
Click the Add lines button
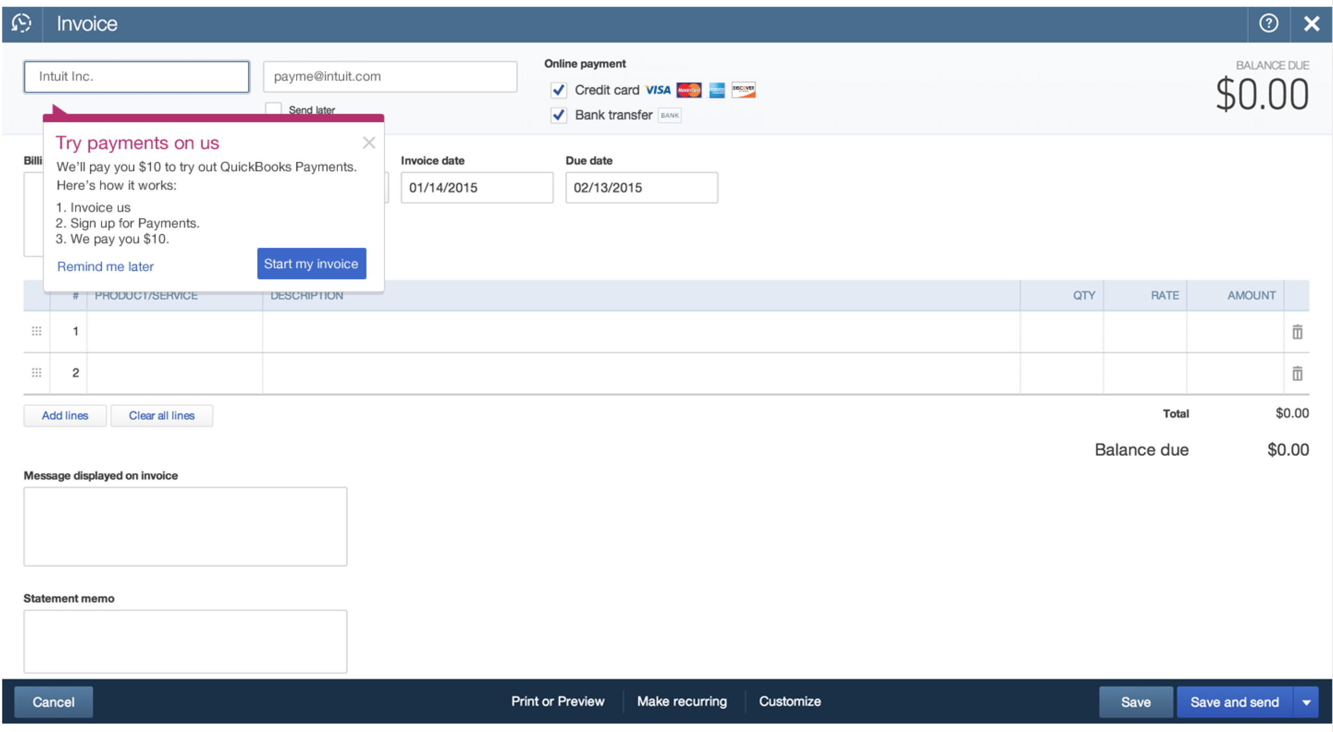(65, 416)
